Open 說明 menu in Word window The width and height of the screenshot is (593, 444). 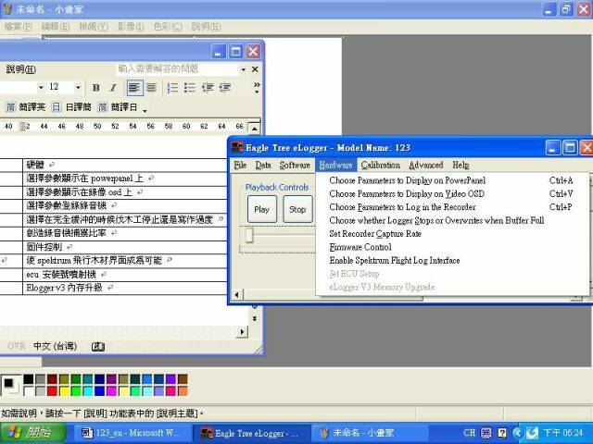click(20, 69)
